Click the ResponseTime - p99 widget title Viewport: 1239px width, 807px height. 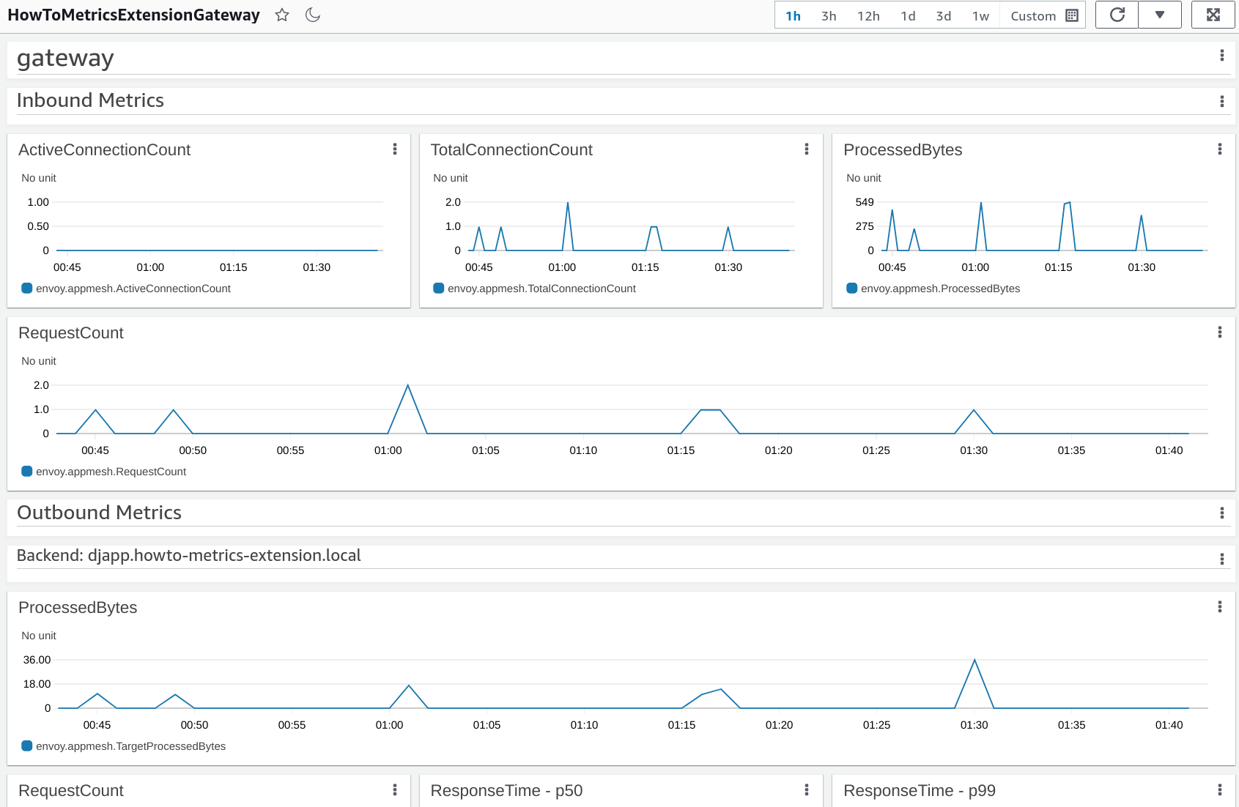coord(920,790)
